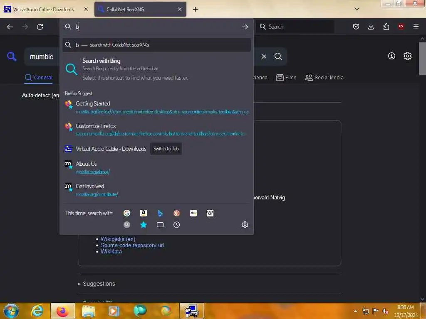
Task: Select the Search with Bing shortcut
Action: tap(156, 69)
